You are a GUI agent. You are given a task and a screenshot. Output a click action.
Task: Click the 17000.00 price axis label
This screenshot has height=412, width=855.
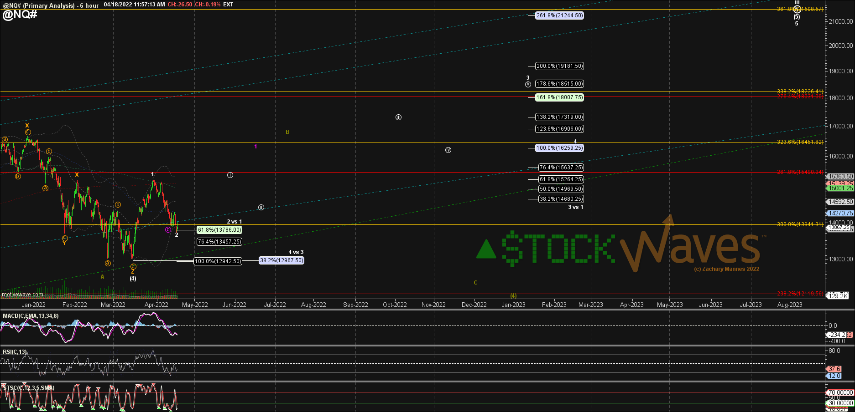[841, 126]
